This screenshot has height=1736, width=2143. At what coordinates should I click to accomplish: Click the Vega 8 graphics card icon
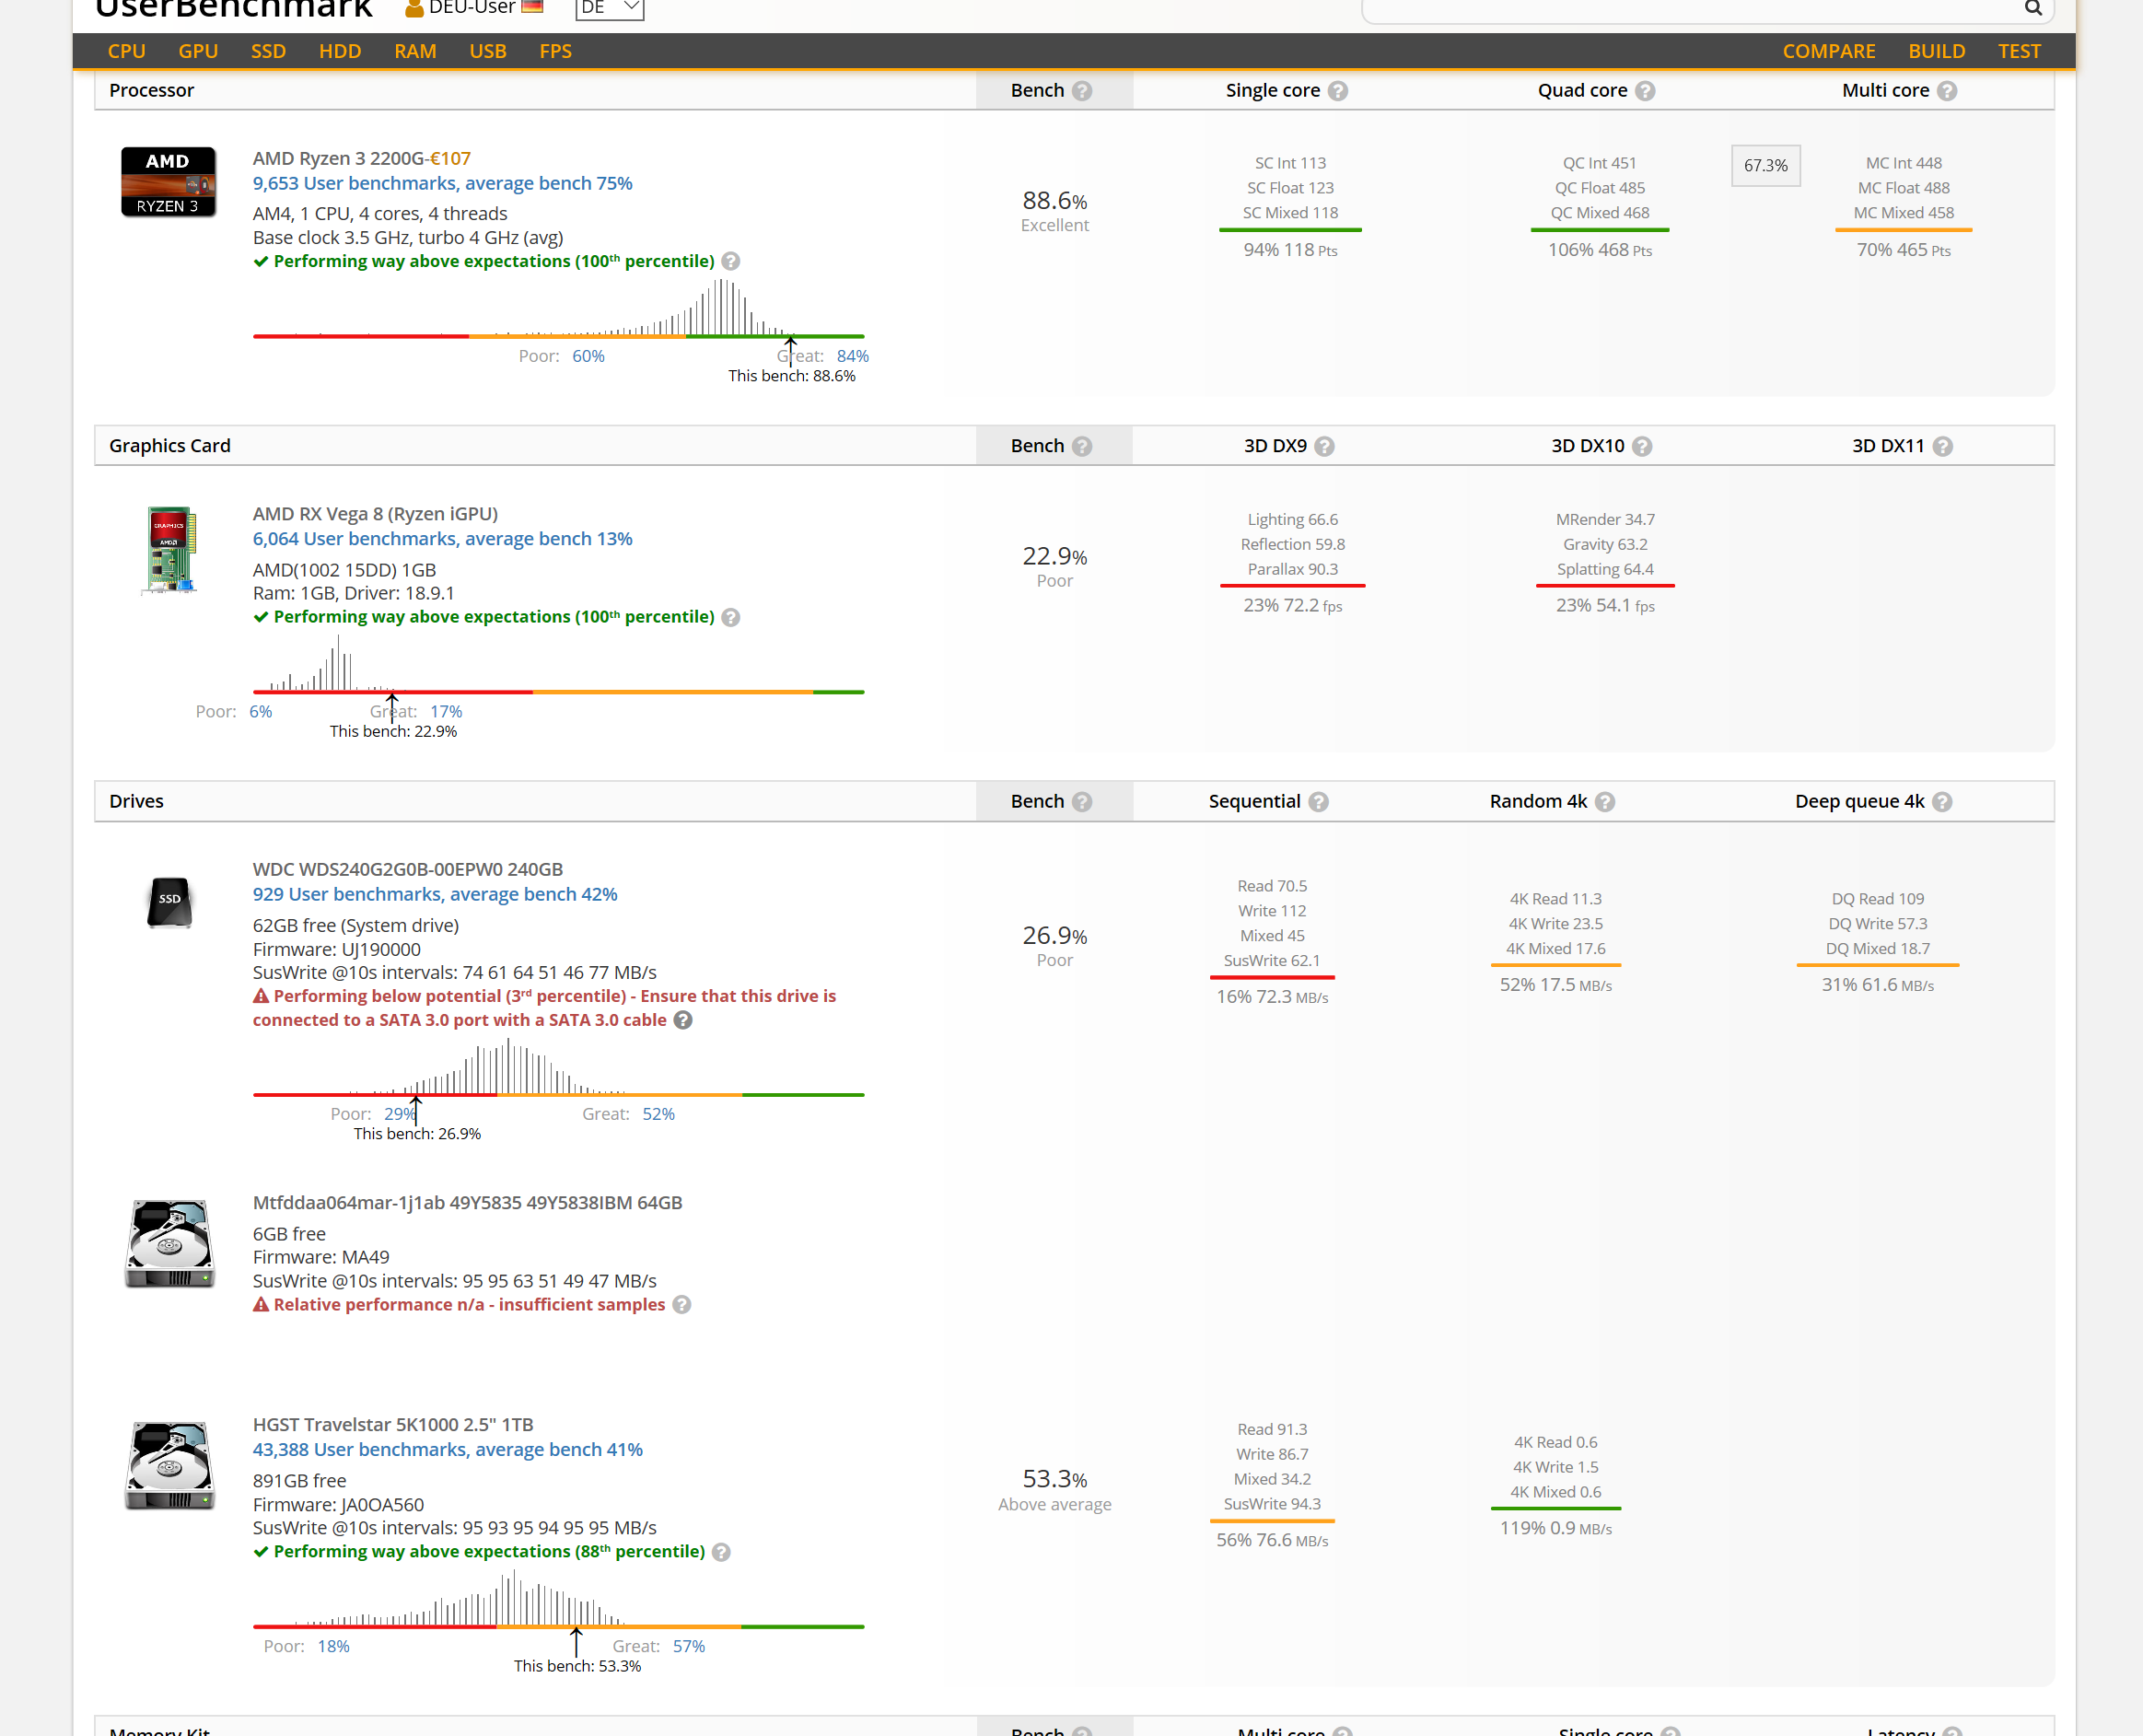(169, 549)
